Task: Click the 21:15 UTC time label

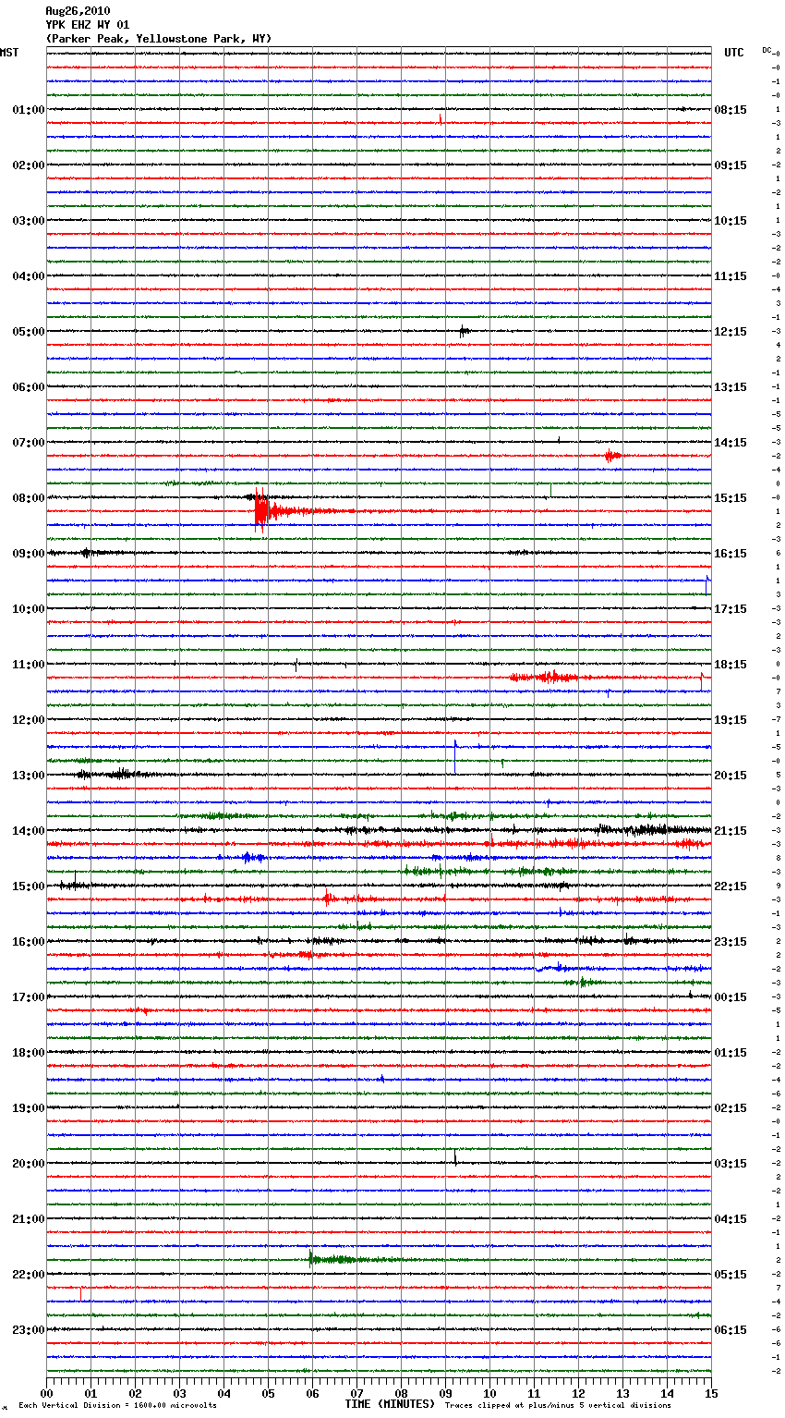Action: [731, 831]
